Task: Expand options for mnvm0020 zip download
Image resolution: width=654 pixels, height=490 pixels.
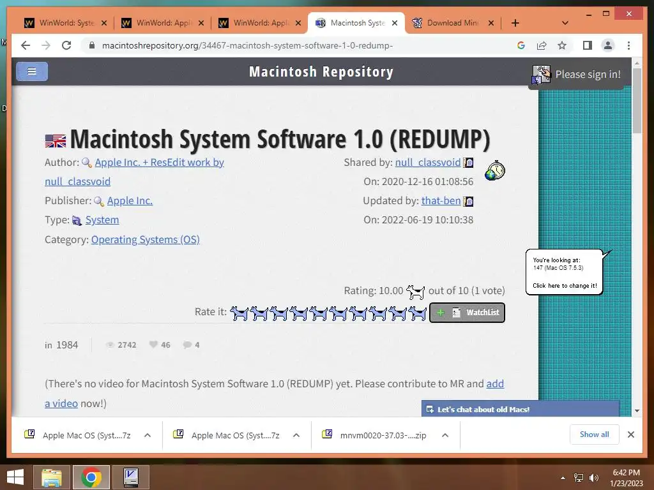Action: pos(445,435)
